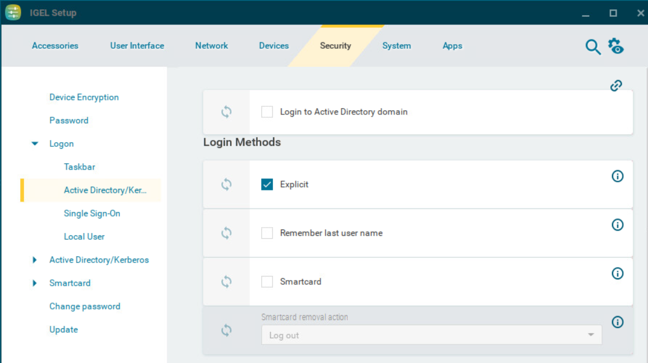648x363 pixels.
Task: Click reset icon beside Smartcard checkbox
Action: coord(226,282)
